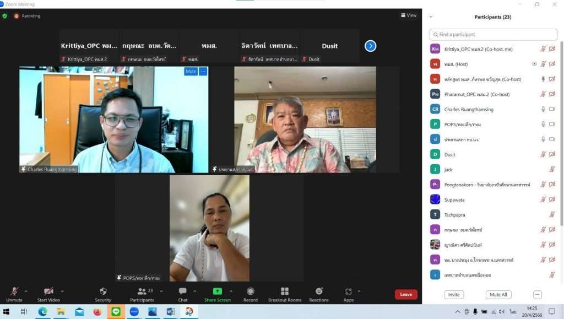
Task: Expand video options arrow beside Start Video
Action: tap(62, 291)
